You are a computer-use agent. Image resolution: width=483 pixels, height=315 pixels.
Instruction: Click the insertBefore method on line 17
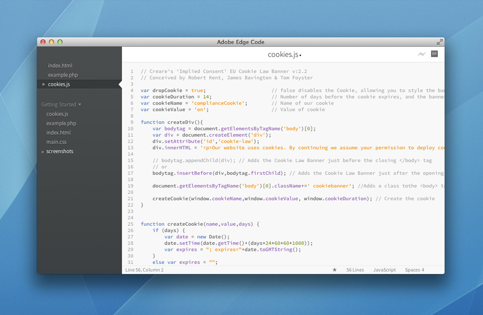pos(194,173)
